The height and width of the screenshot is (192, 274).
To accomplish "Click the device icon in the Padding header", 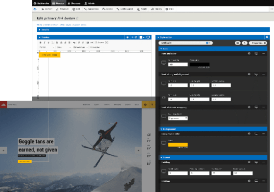I will (256, 162).
